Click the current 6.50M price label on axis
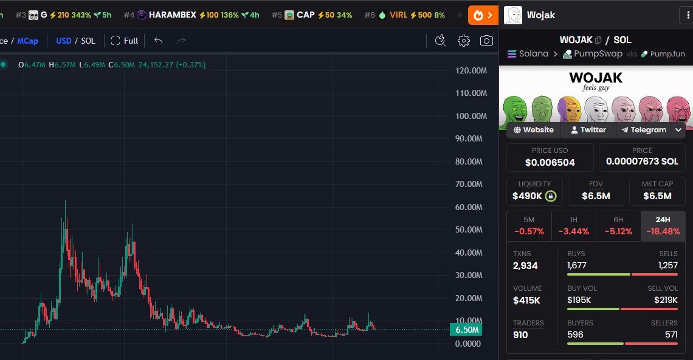Screen dimensions: 693x360 466,330
